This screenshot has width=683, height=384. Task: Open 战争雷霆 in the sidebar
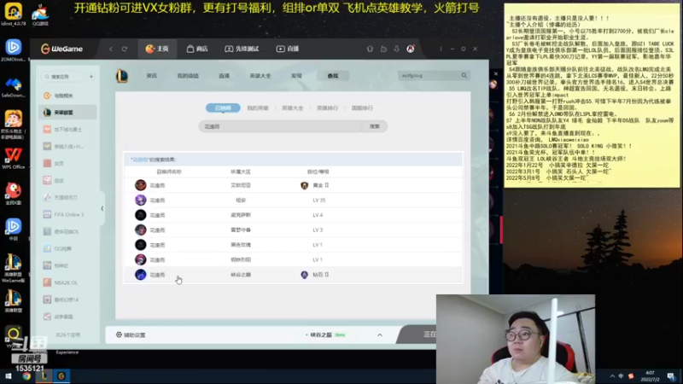(68, 317)
